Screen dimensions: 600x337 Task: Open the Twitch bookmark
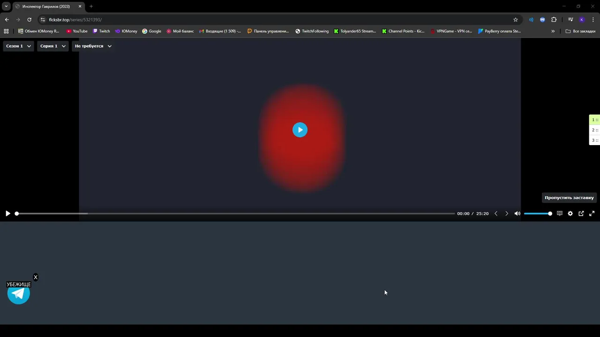click(101, 31)
